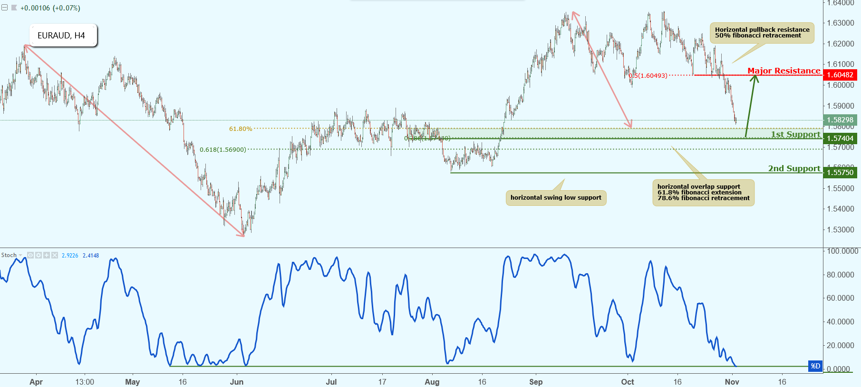Click the May date on time axis
Image resolution: width=861 pixels, height=387 pixels.
pyautogui.click(x=132, y=382)
